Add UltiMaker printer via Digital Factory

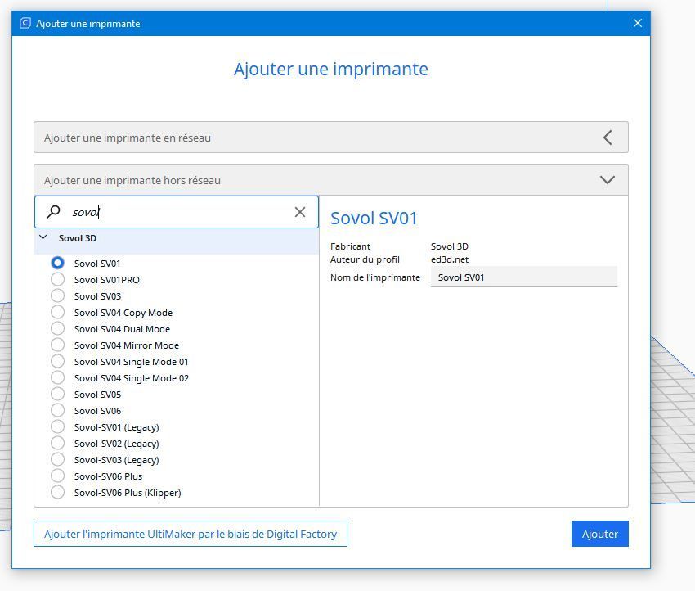pyautogui.click(x=191, y=534)
